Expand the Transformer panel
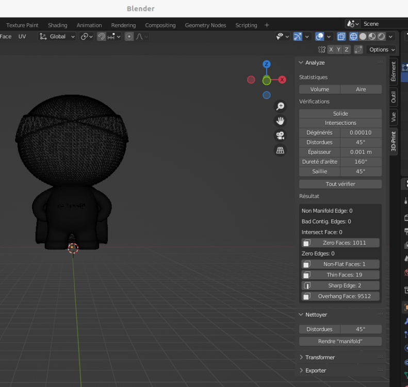The height and width of the screenshot is (387, 408). tap(320, 357)
